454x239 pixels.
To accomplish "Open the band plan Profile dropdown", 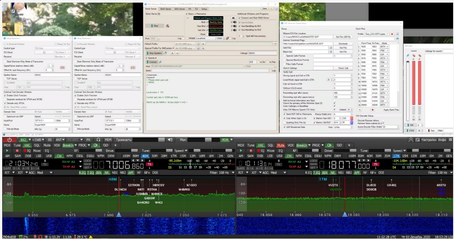I will tap(377, 34).
